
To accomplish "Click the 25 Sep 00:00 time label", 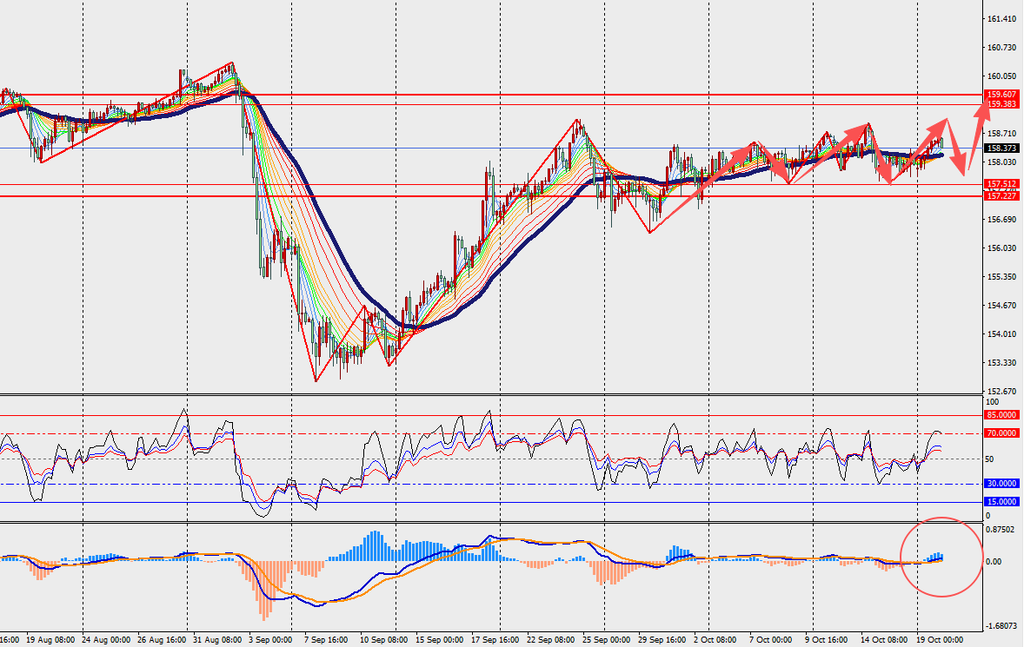I will [x=607, y=640].
